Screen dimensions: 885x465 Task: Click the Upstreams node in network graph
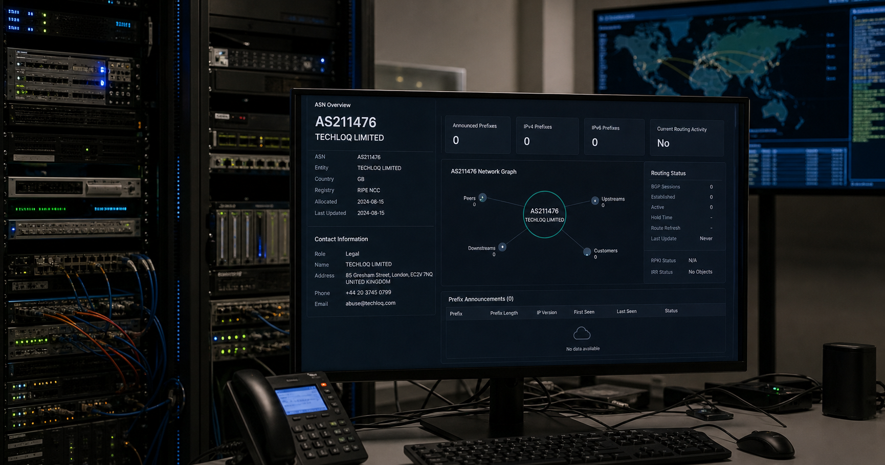click(595, 201)
